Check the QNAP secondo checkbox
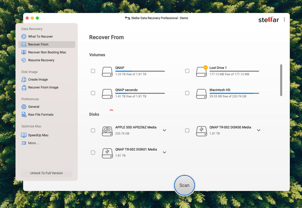 pos(93,93)
